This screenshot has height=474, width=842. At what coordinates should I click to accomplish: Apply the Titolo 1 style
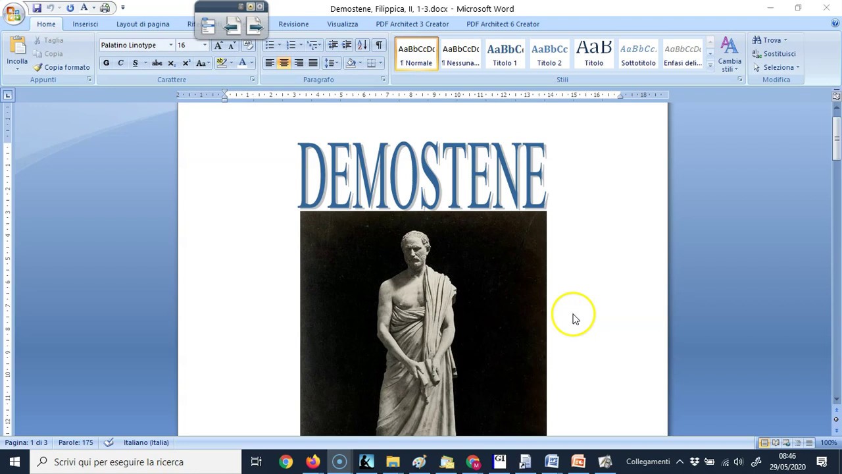[x=505, y=55]
